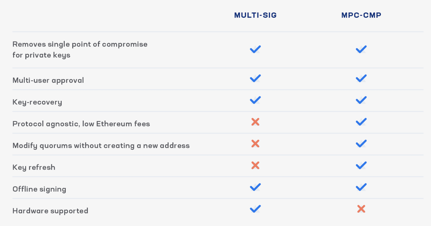Click MPC-CMP checkmark for Multi-user approval
The width and height of the screenshot is (431, 226).
click(361, 78)
